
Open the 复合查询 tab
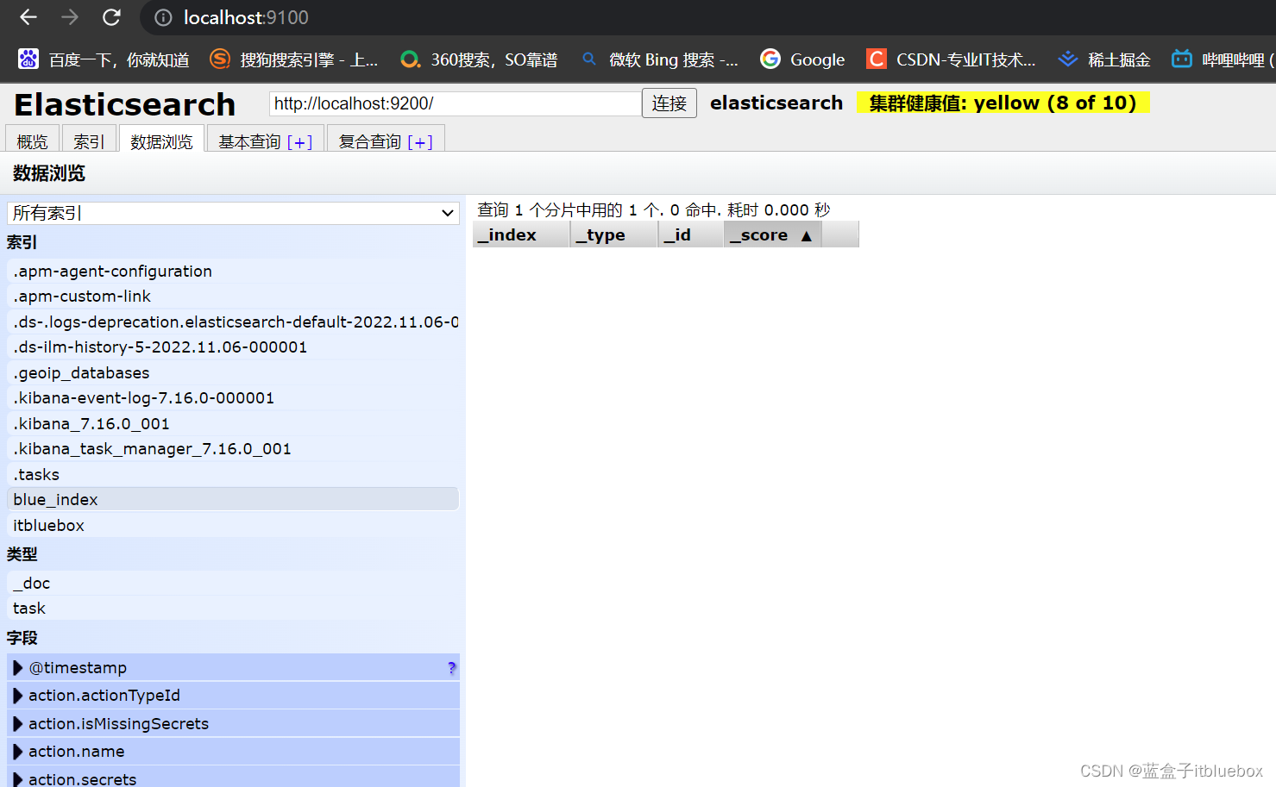pyautogui.click(x=386, y=141)
